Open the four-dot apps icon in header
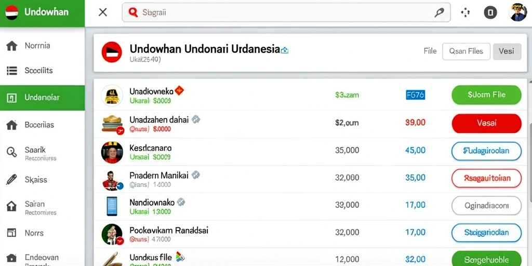 (x=465, y=13)
